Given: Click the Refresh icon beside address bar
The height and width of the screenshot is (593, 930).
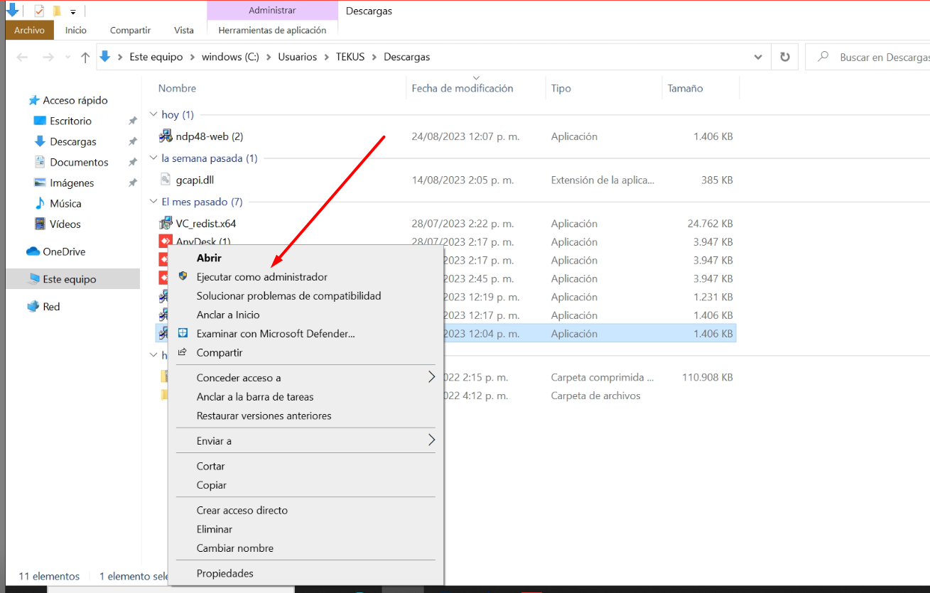Looking at the screenshot, I should pyautogui.click(x=784, y=57).
